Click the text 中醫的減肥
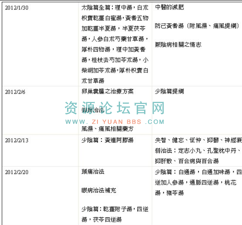Viewport: 242px width, 225px height. pos(169,7)
